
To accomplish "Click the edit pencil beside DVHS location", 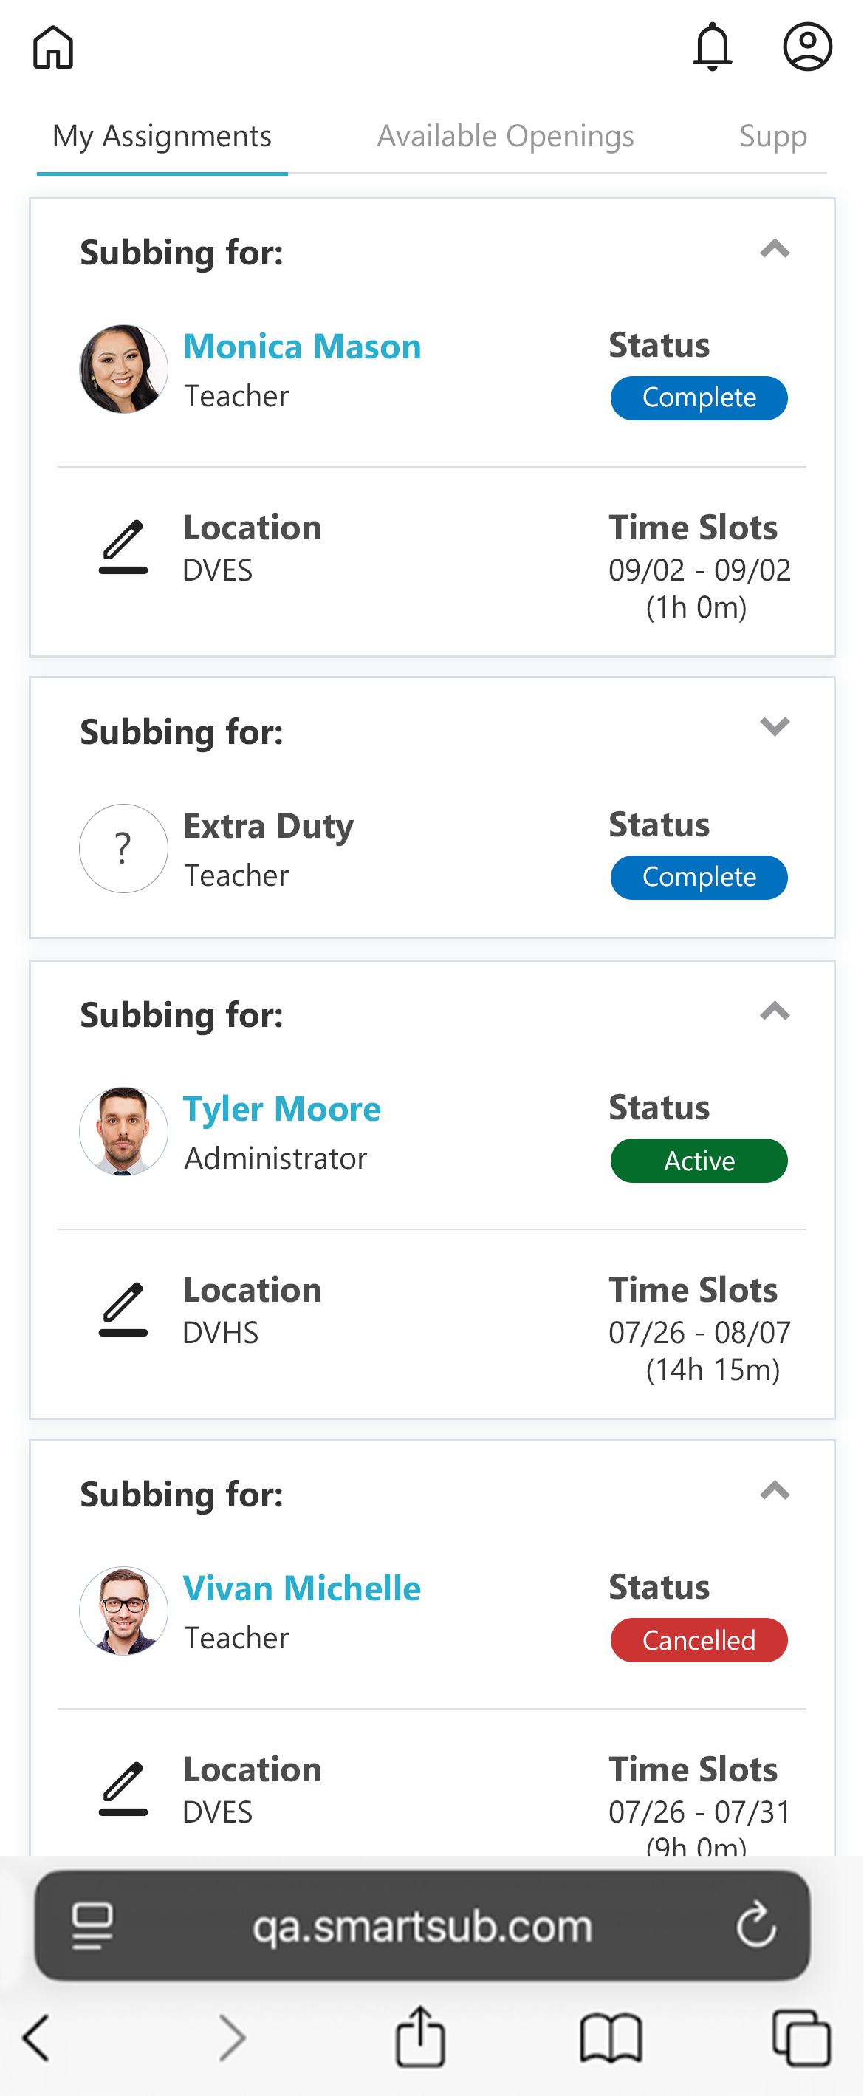I will (x=123, y=1309).
